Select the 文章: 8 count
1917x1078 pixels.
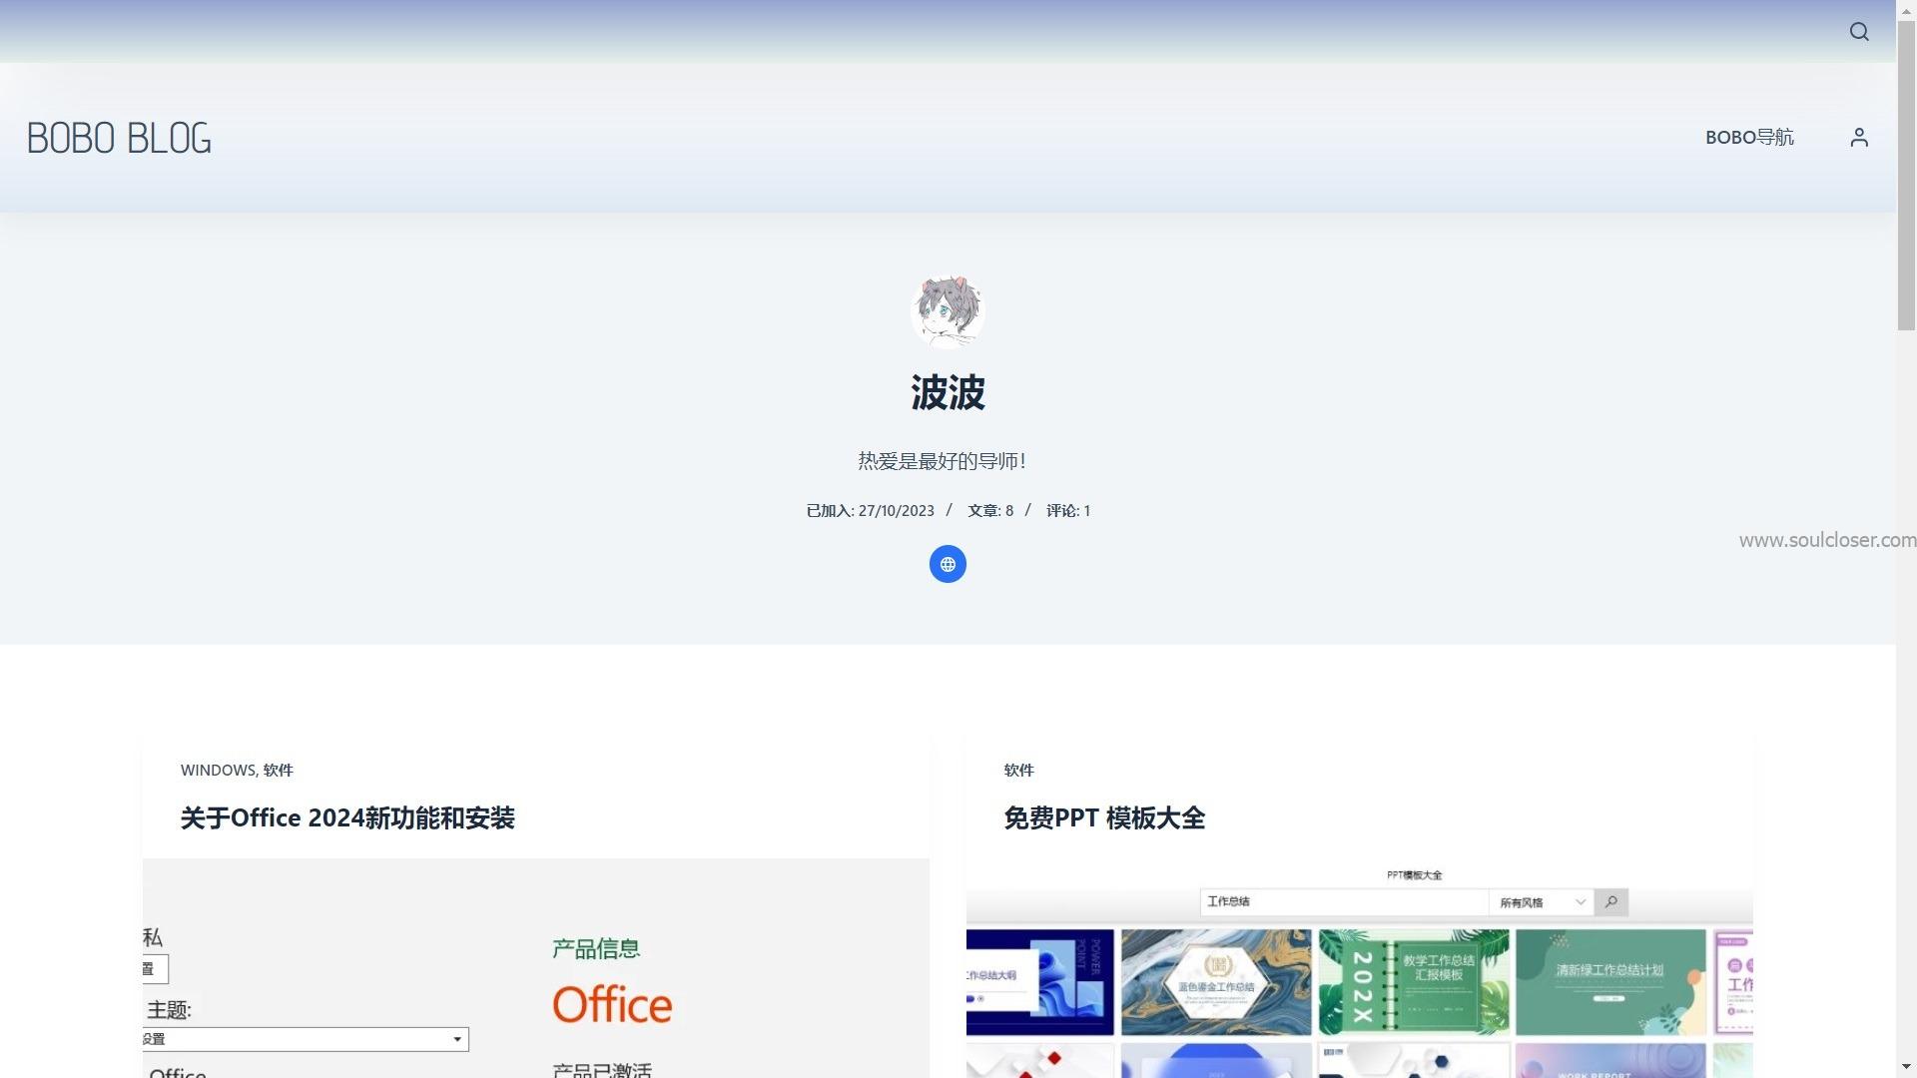click(x=990, y=510)
